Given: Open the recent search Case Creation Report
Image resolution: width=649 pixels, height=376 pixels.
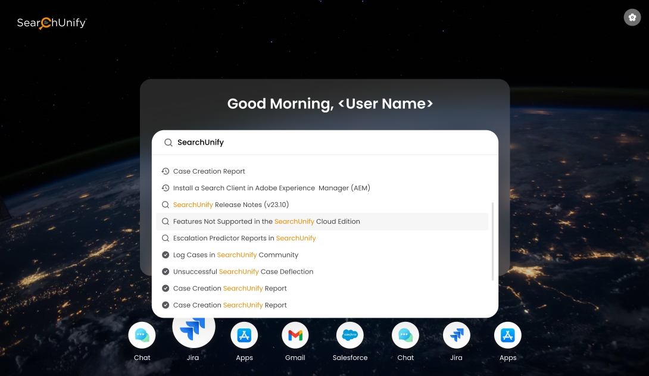Looking at the screenshot, I should (x=209, y=171).
